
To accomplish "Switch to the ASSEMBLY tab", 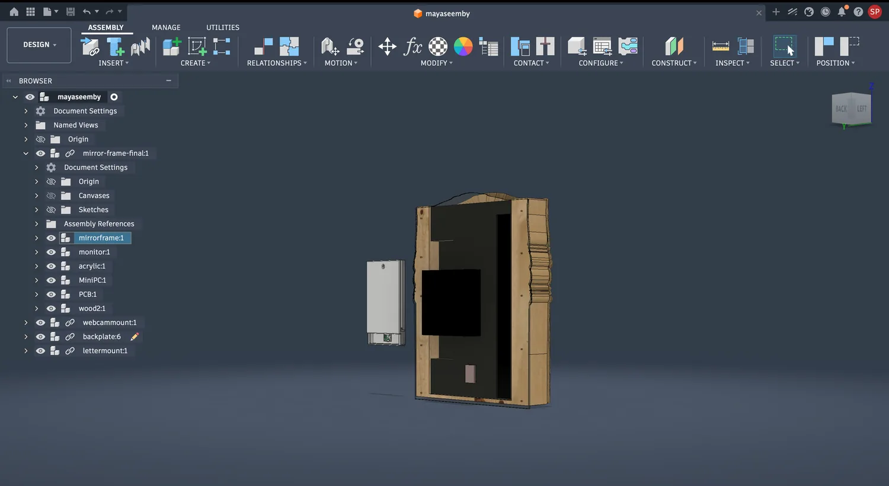I will [x=105, y=27].
